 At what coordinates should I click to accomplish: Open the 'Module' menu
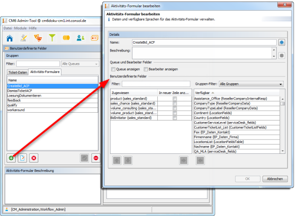pyautogui.click(x=21, y=28)
